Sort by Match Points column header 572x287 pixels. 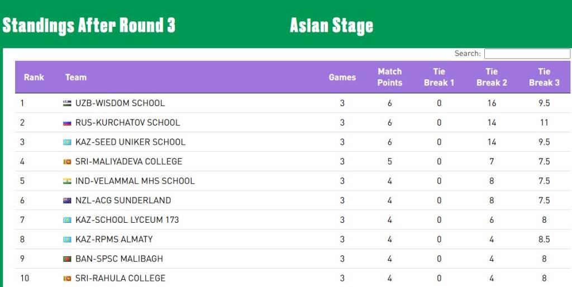tap(390, 77)
